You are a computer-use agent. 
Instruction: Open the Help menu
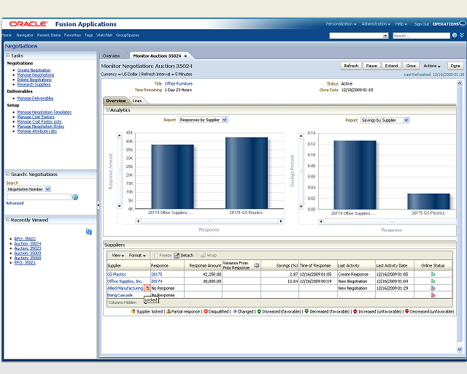click(401, 24)
